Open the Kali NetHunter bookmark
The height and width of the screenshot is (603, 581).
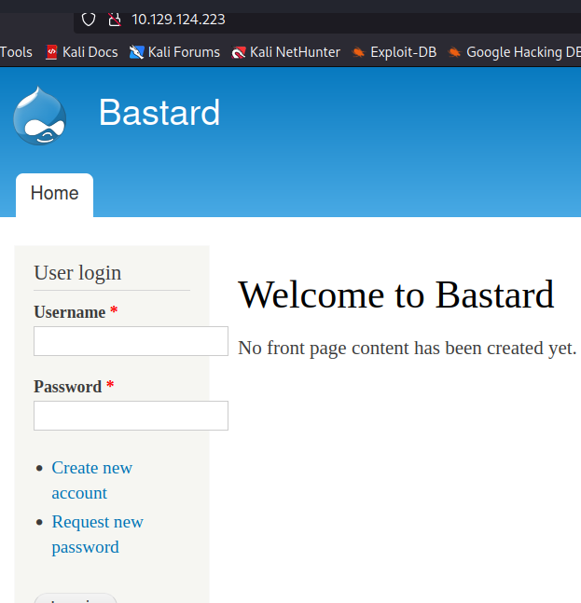tap(285, 52)
